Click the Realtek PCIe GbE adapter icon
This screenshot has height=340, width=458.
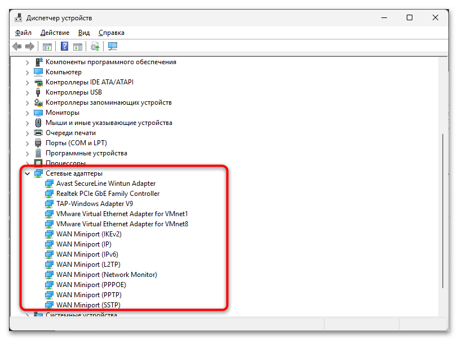tap(49, 194)
